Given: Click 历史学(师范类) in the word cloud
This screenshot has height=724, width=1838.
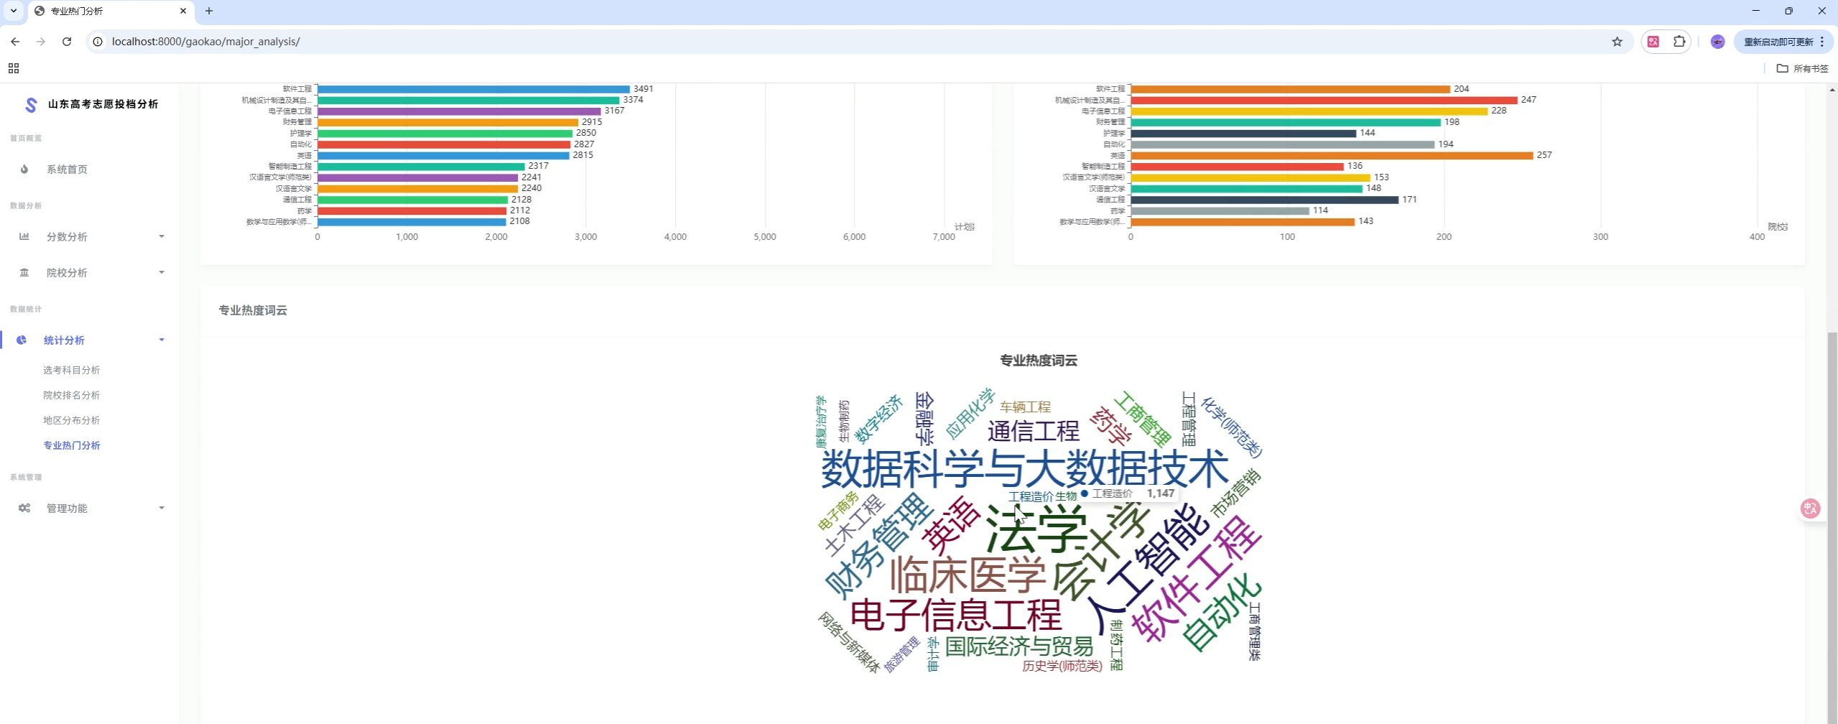Looking at the screenshot, I should [1062, 667].
